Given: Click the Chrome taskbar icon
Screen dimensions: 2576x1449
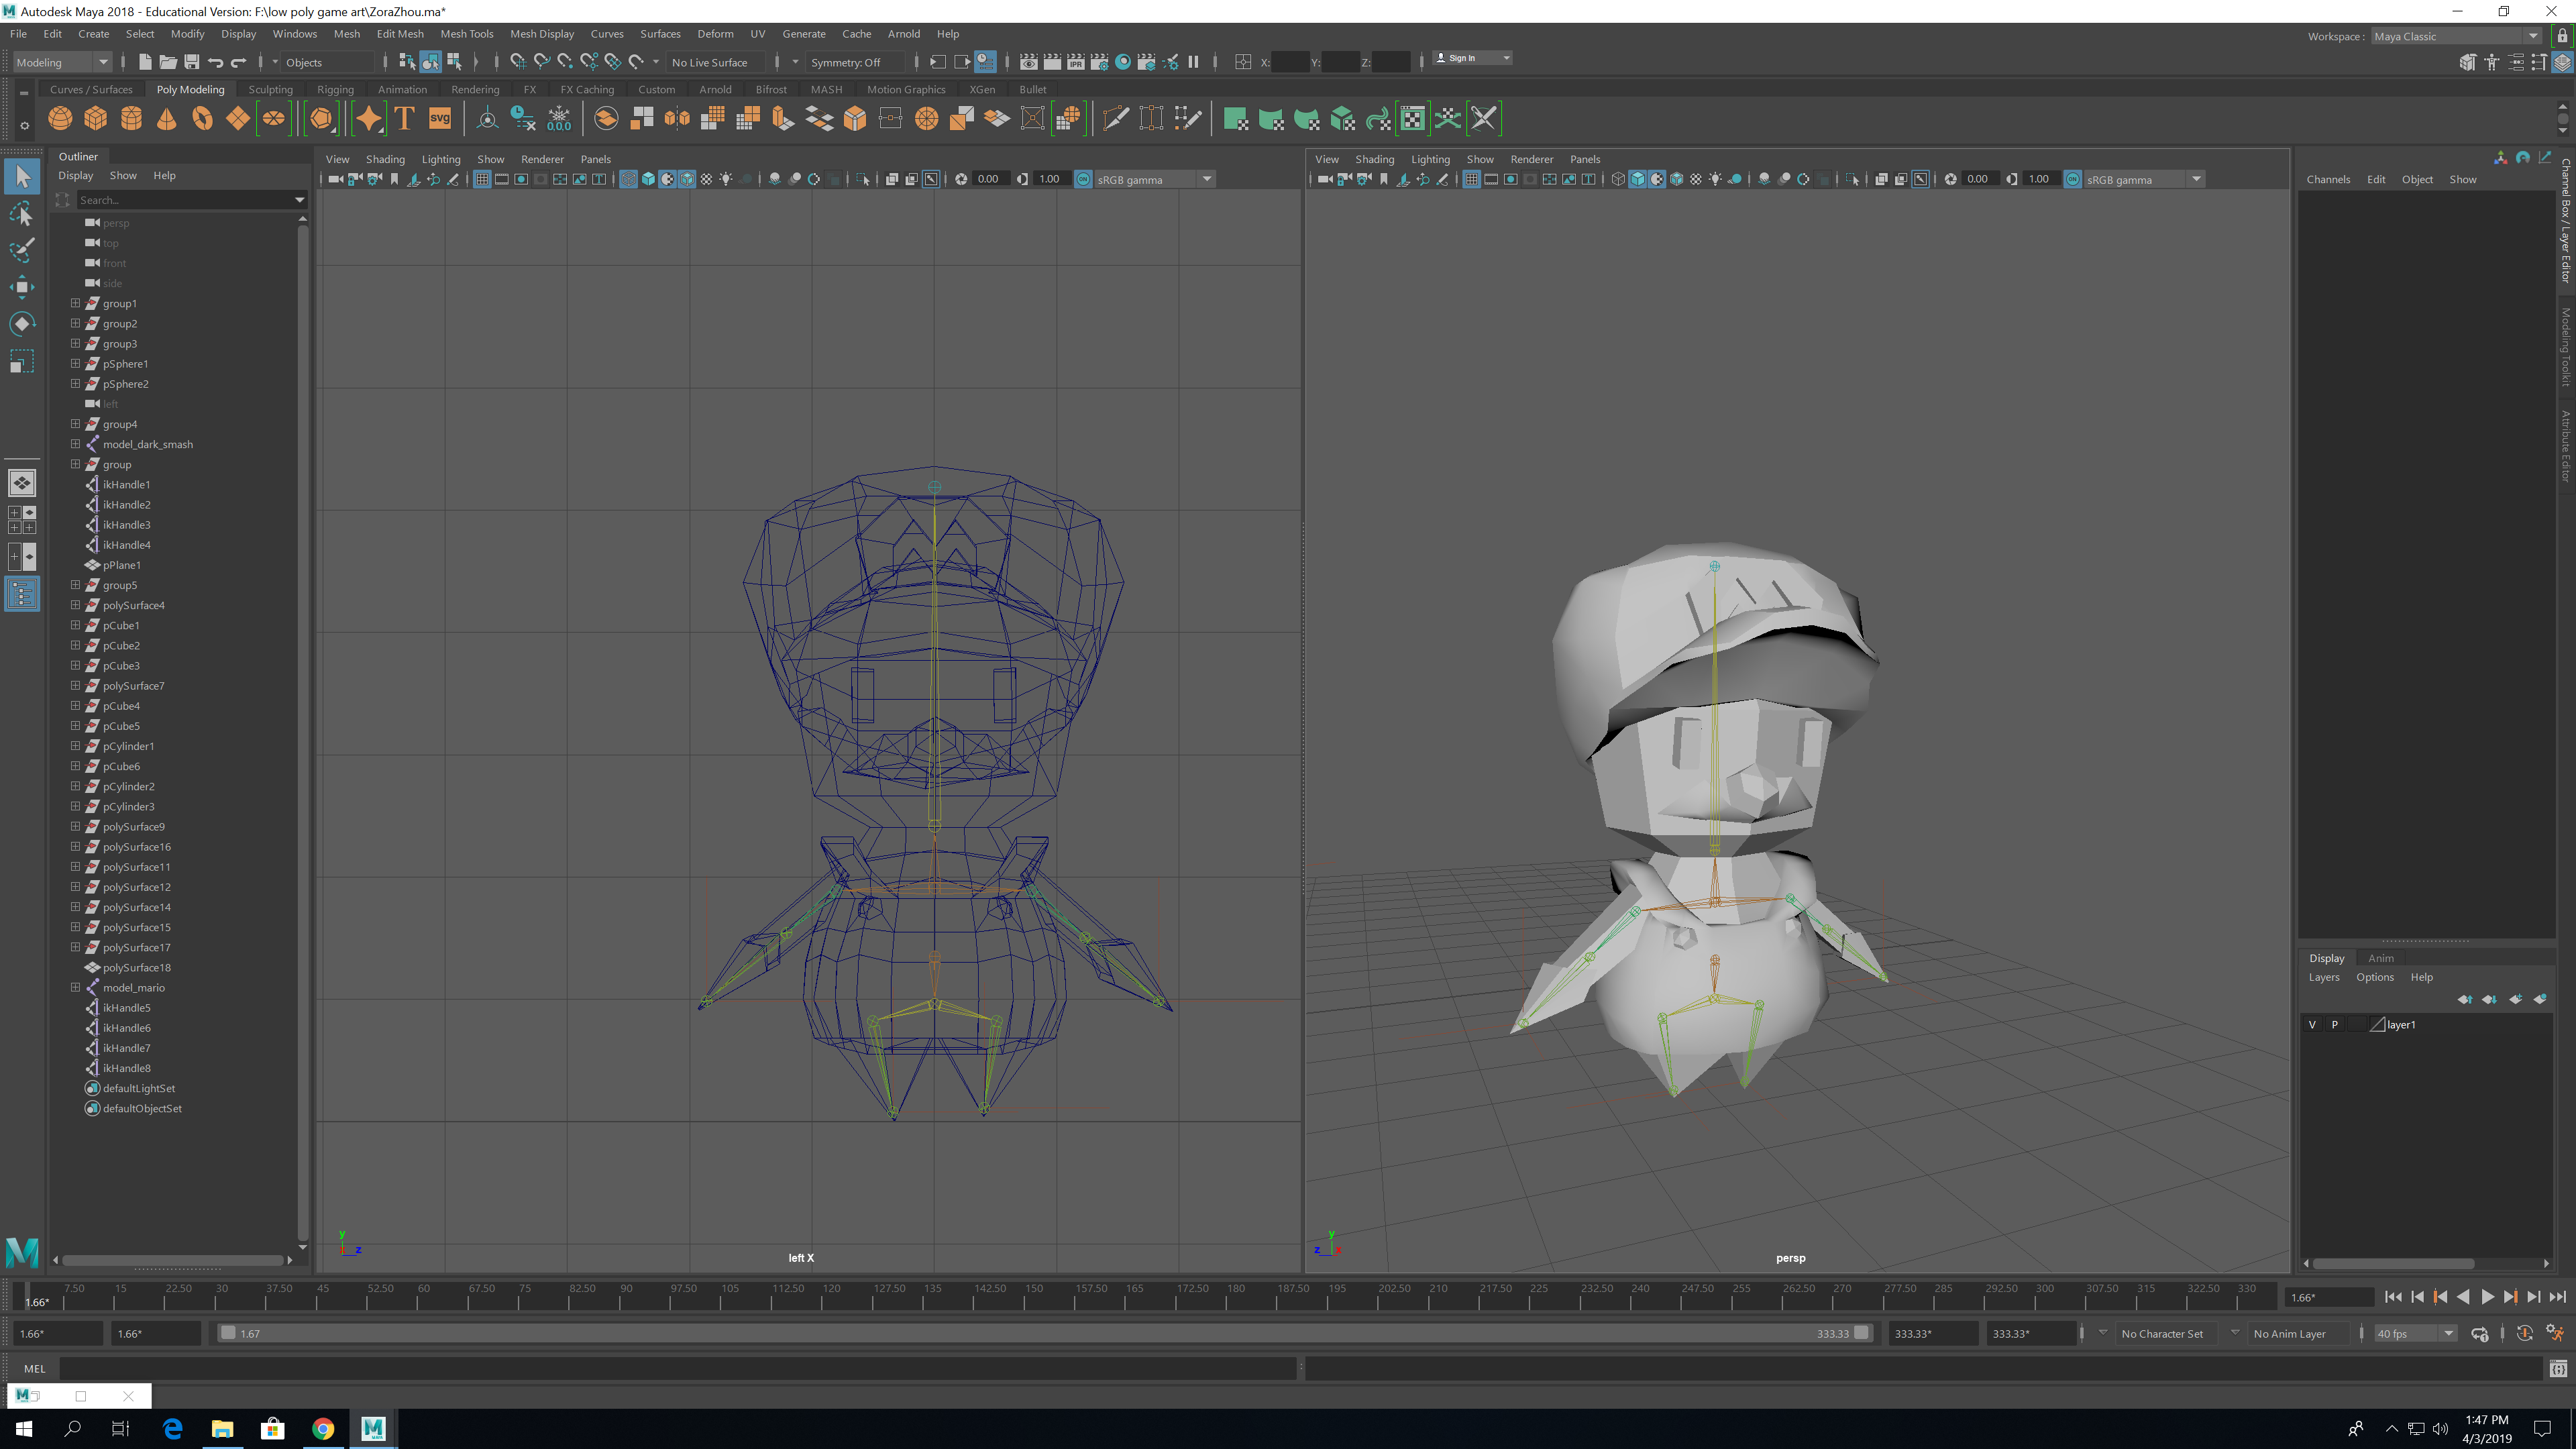Looking at the screenshot, I should (x=323, y=1428).
